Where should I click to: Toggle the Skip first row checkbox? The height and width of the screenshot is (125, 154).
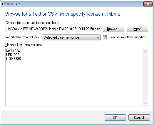pyautogui.click(x=105, y=37)
